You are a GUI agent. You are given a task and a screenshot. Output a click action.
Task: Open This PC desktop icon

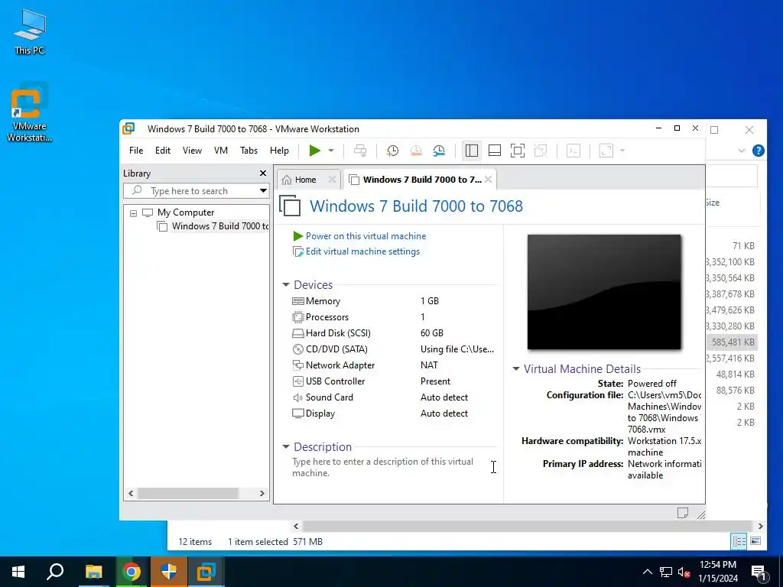pos(29,32)
